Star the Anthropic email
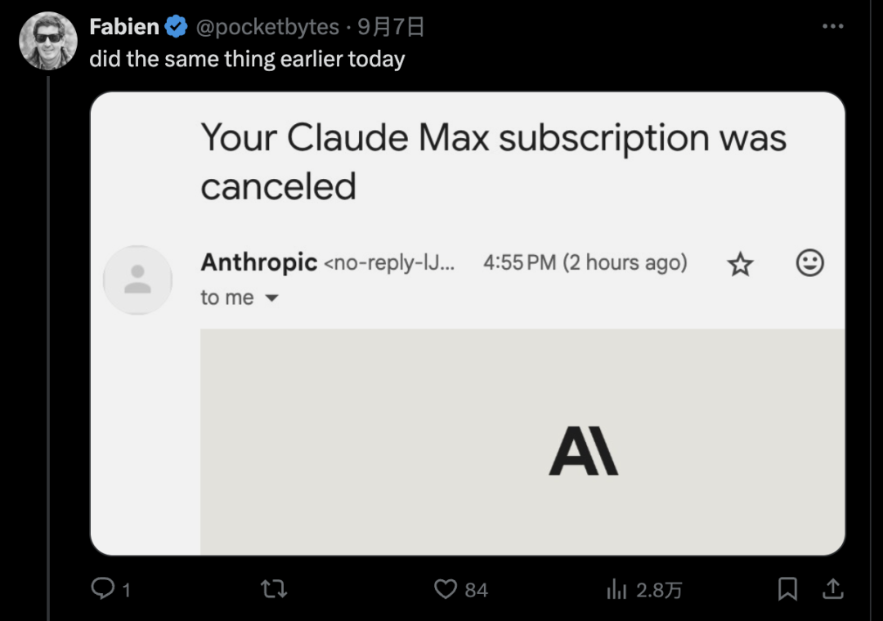This screenshot has width=883, height=621. (x=740, y=264)
